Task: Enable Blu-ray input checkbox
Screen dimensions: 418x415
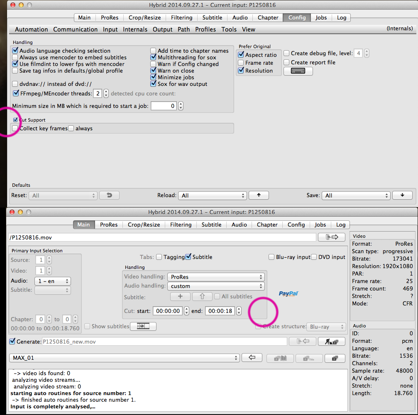Action: [x=271, y=257]
